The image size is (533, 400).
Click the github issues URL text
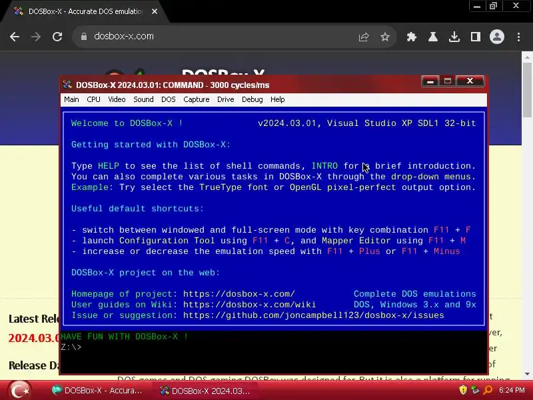[313, 315]
